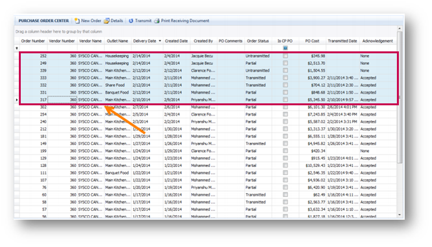Screen dimensions: 432x247
Task: Check Is CP PO for order 254
Action: 285,114
